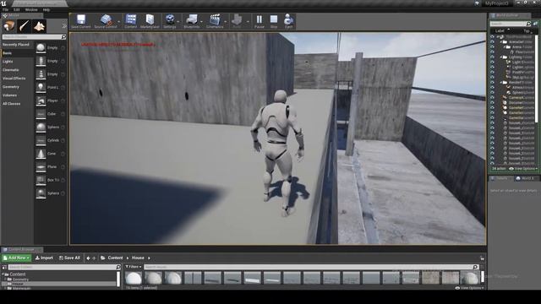Stop the play session
Viewport: 541px width, 304px height.
pos(274,19)
